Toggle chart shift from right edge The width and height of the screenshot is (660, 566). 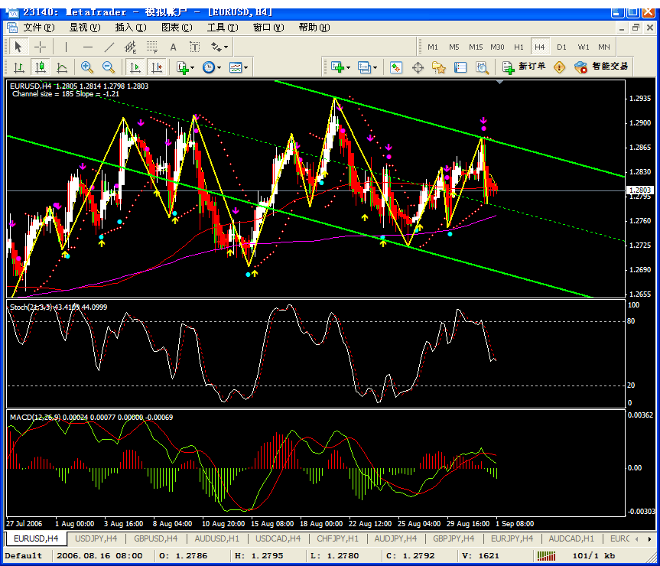coord(157,67)
